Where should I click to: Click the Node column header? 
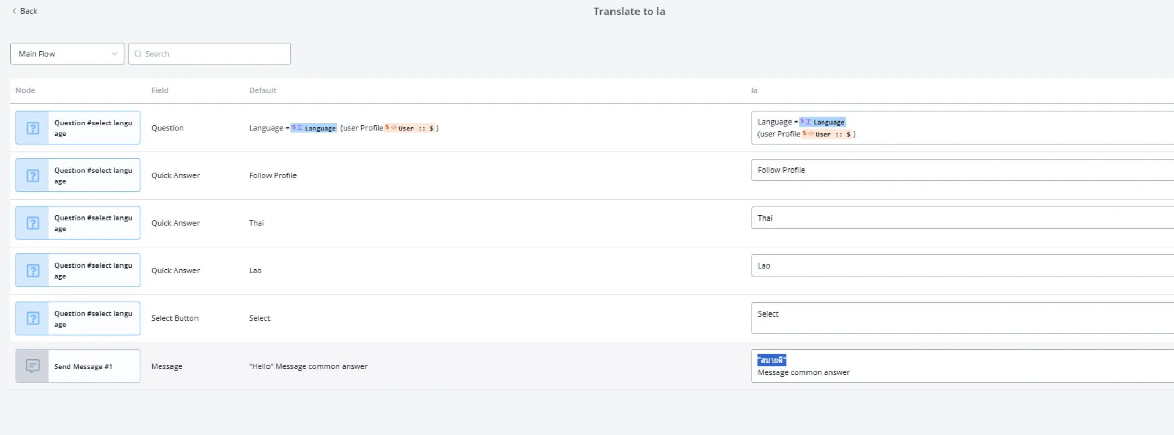click(25, 90)
